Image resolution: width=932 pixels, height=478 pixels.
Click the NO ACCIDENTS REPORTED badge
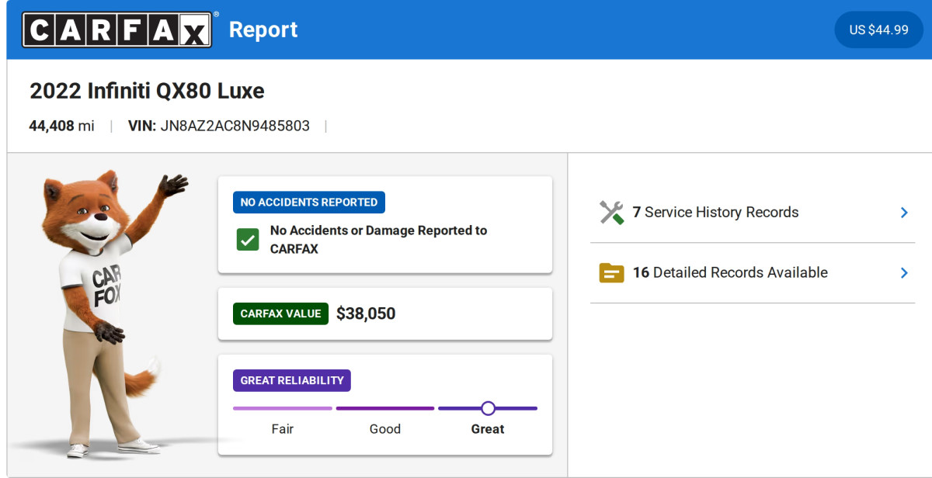pyautogui.click(x=309, y=203)
